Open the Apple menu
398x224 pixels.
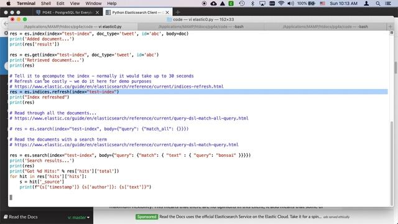point(8,3)
